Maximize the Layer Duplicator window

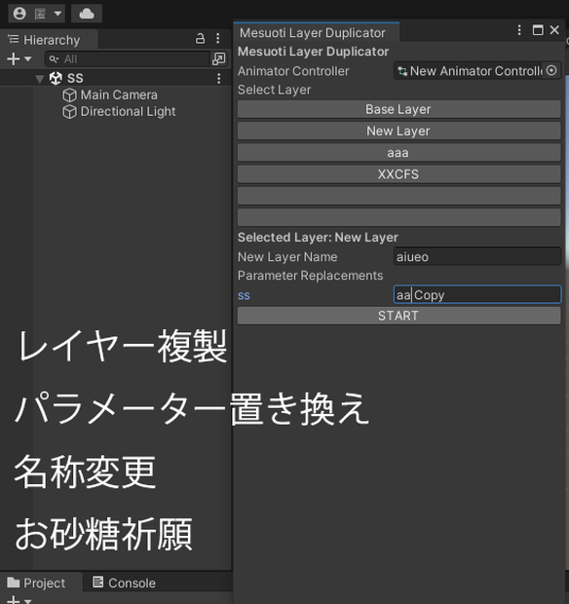(x=538, y=30)
